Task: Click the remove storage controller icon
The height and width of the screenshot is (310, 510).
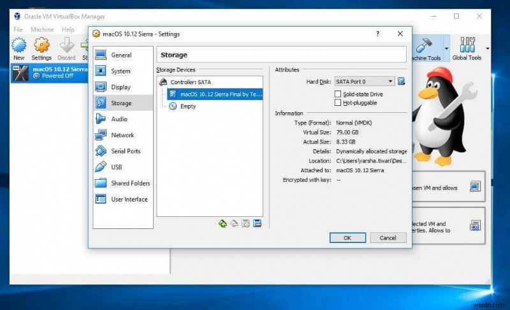Action: [x=234, y=223]
